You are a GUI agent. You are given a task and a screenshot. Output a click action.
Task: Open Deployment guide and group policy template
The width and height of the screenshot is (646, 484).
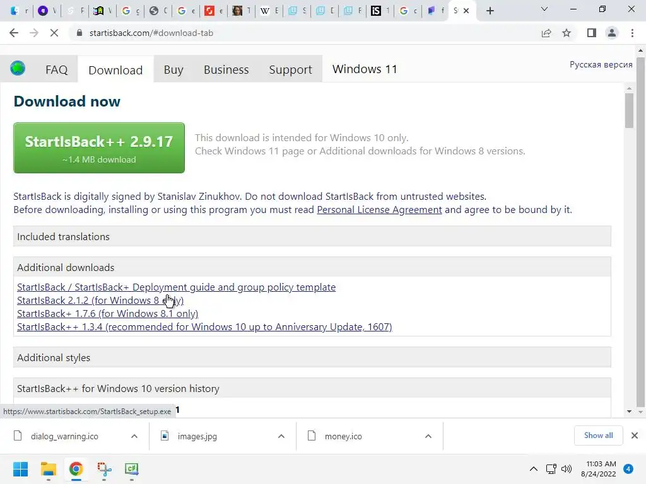point(177,287)
